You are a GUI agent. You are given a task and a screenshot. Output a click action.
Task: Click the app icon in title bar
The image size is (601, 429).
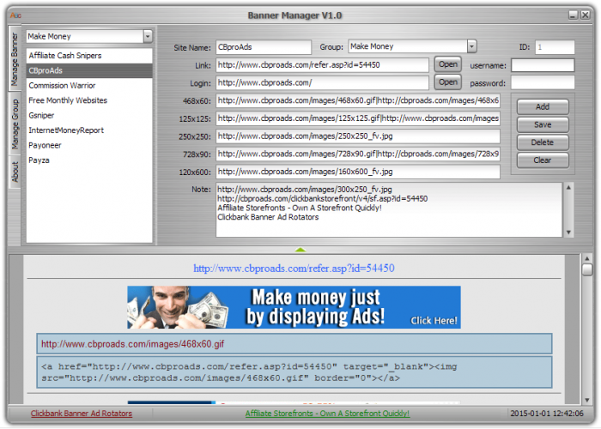pos(13,15)
